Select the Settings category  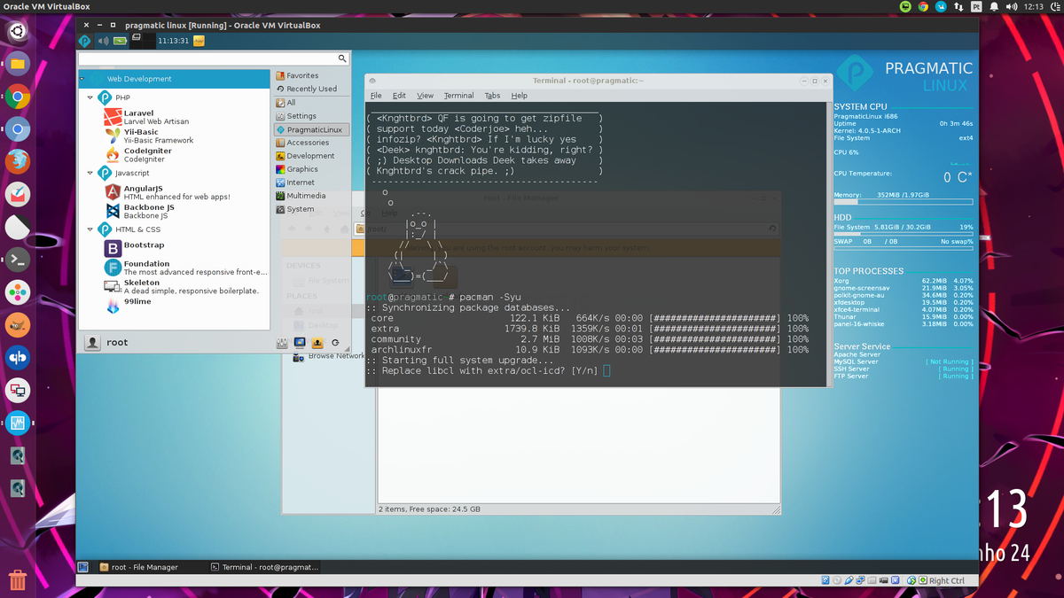click(311, 116)
